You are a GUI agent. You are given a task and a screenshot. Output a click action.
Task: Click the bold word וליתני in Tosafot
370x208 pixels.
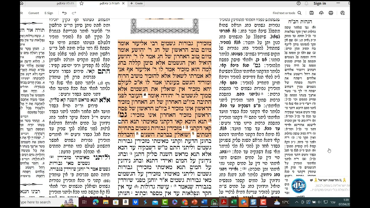coord(101,157)
